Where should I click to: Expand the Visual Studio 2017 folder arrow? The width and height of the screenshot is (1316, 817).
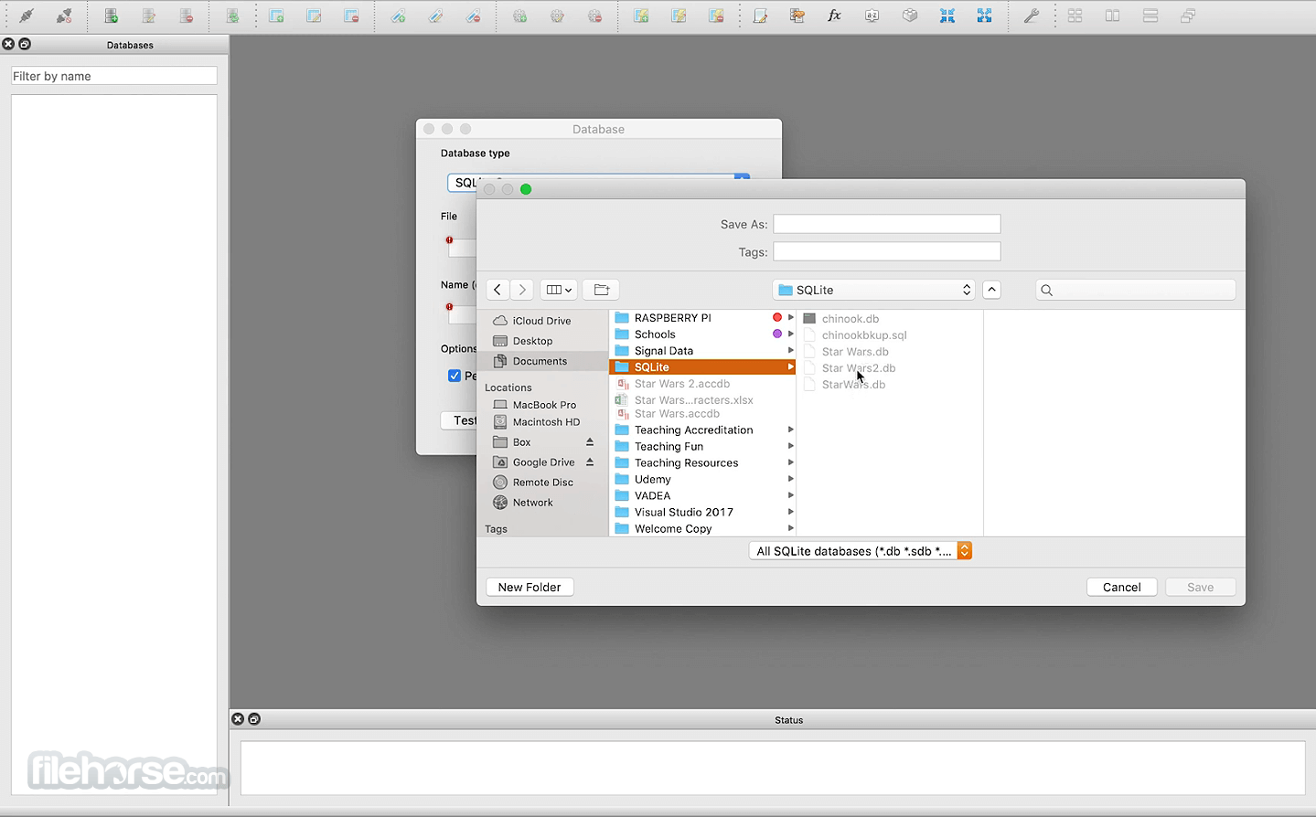(790, 512)
